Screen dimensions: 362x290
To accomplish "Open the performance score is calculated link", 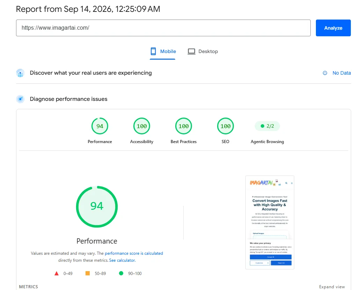I will click(134, 253).
